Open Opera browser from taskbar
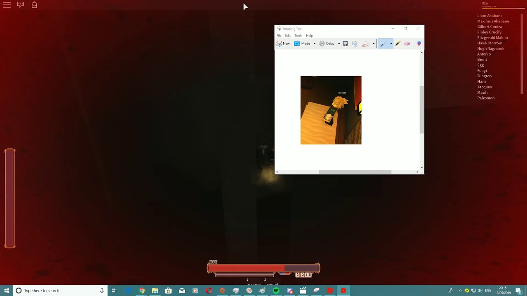 pos(209,291)
